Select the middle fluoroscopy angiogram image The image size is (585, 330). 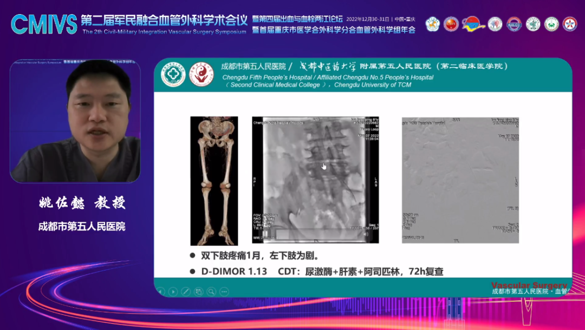coord(315,180)
